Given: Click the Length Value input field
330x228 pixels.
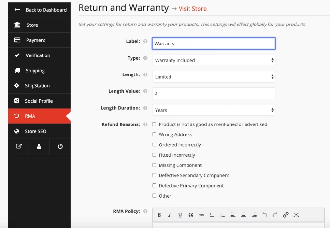Looking at the screenshot, I should [214, 94].
